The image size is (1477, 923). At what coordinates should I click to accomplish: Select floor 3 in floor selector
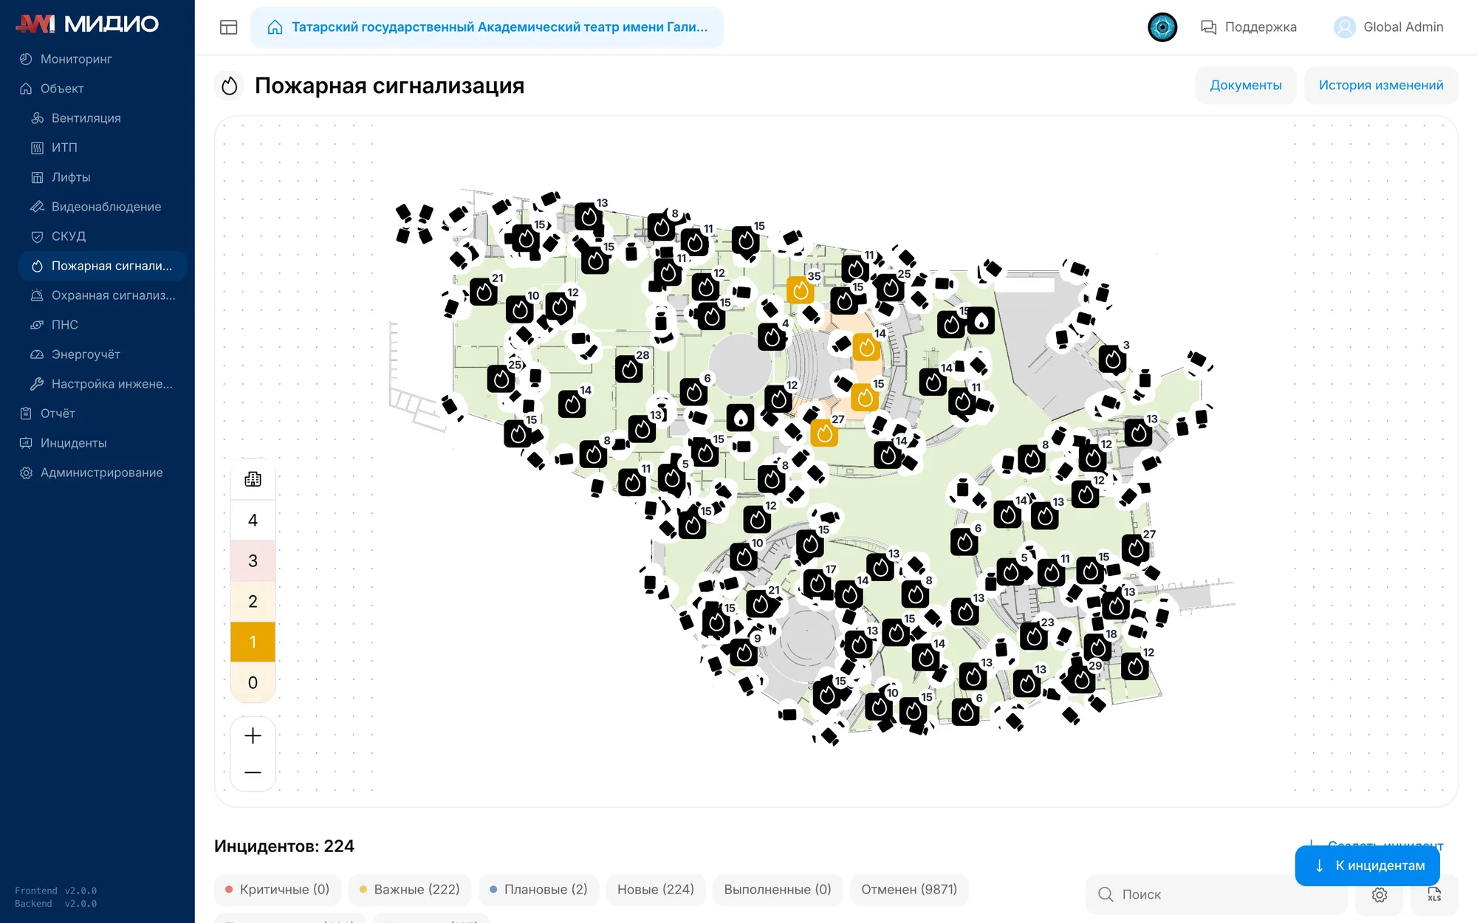point(253,561)
